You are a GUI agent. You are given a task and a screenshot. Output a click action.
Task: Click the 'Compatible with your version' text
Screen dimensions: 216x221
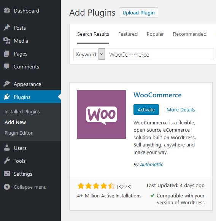[x=181, y=199]
